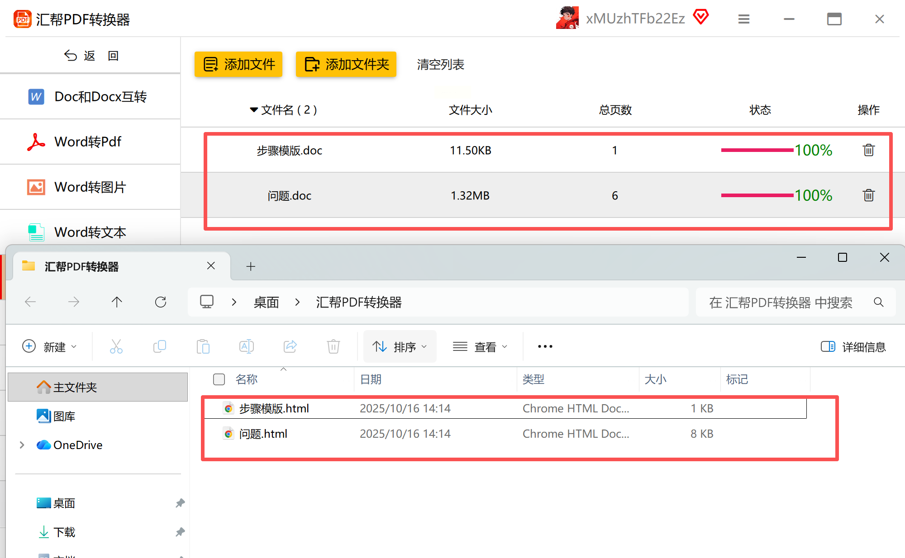Click the search magnifier icon in Explorer
Screen dimensions: 905x558
pos(878,302)
